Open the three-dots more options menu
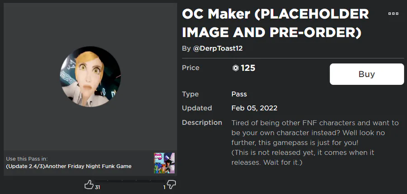Screen dimensions: 407x194 pos(393,14)
